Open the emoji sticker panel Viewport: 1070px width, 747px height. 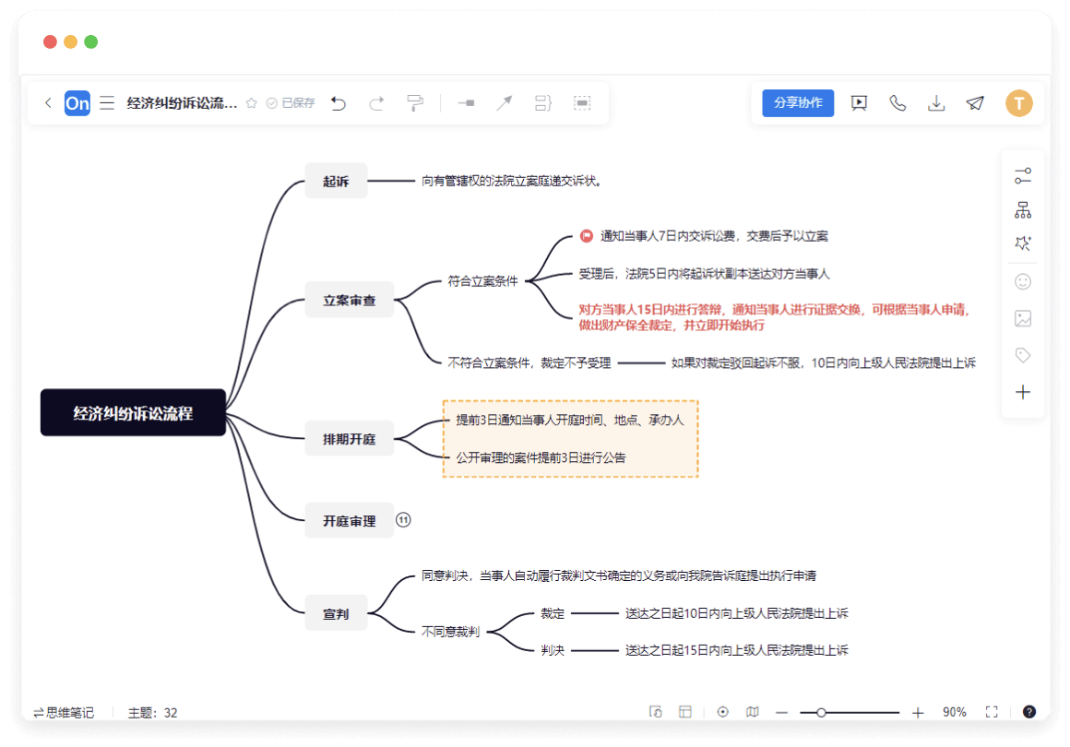(1022, 282)
